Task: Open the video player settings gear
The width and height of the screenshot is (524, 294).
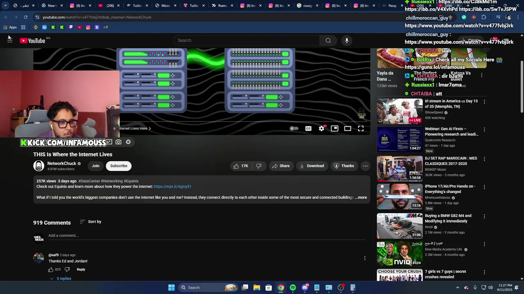Action: coord(321,128)
